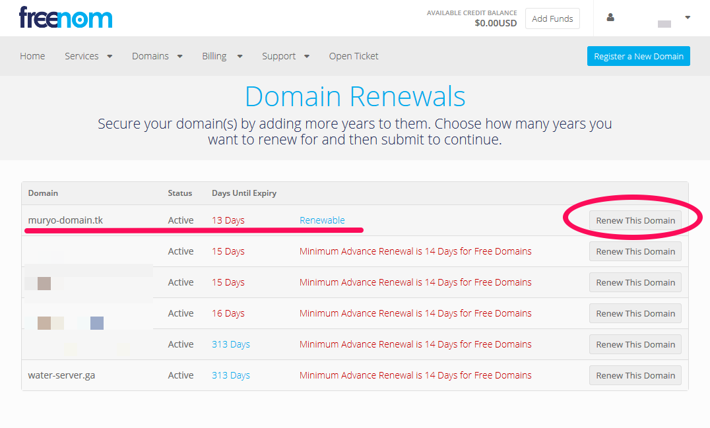Viewport: 710px width, 428px height.
Task: Click the 13 Days expiry value
Action: 228,220
